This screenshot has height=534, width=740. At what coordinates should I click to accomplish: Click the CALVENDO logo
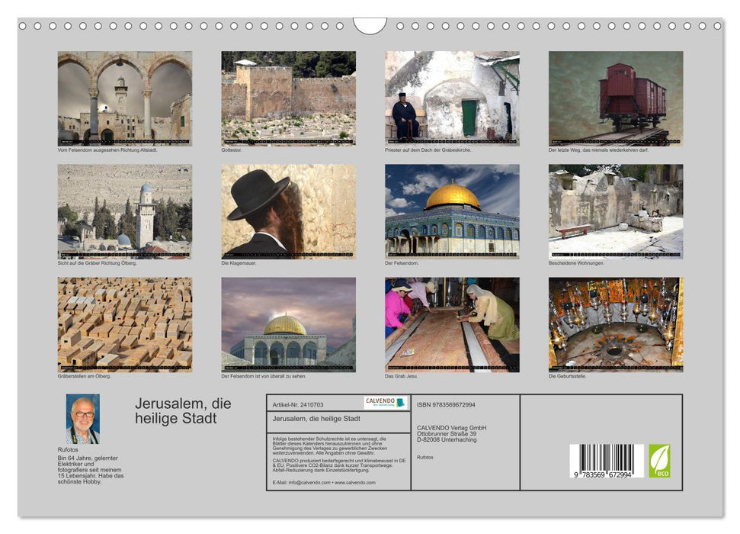tap(385, 403)
